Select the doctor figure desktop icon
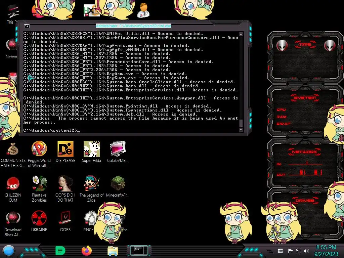Screen dimensions: 344x258 click(x=143, y=10)
